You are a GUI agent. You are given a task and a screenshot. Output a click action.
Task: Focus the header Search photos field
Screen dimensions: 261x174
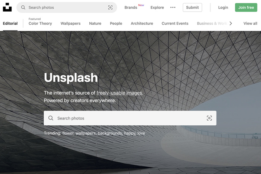point(67,7)
